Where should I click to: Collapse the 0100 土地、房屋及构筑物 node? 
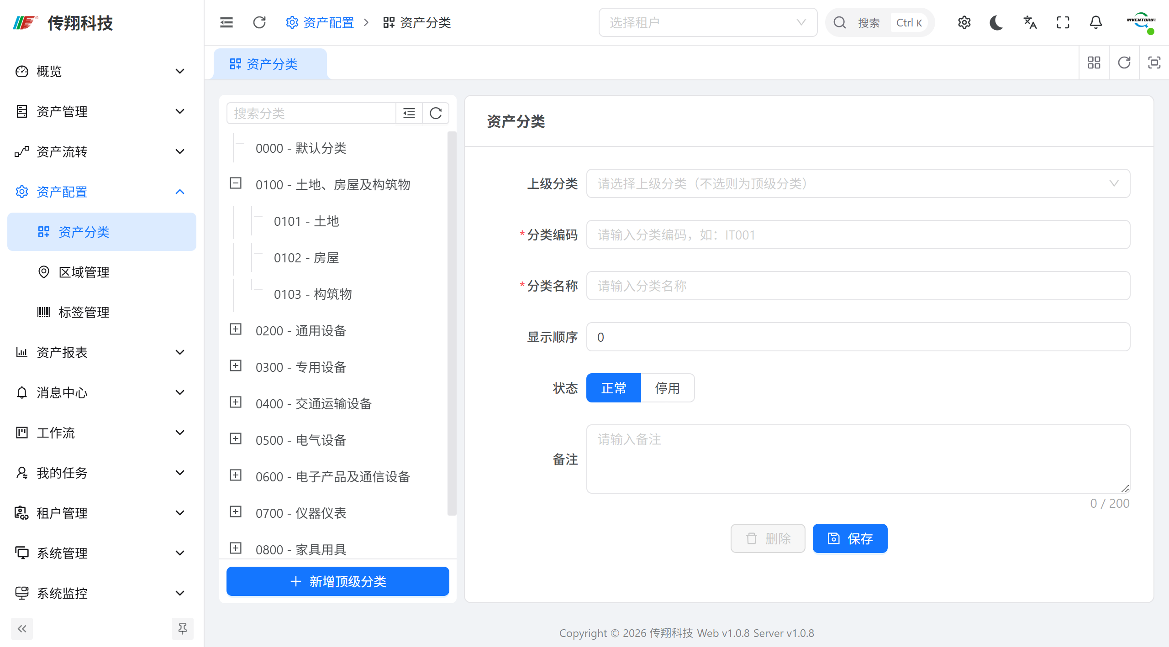point(236,183)
